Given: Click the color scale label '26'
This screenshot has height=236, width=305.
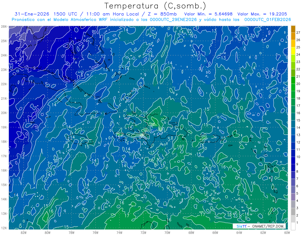Looking at the screenshot, I should (x=298, y=40).
